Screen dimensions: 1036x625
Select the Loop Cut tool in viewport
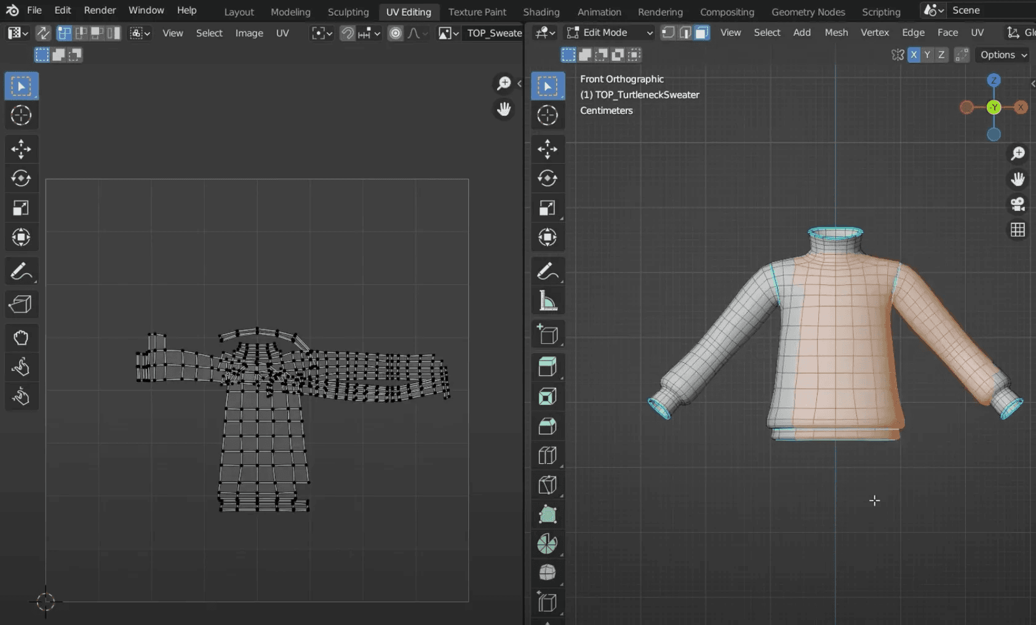[547, 455]
